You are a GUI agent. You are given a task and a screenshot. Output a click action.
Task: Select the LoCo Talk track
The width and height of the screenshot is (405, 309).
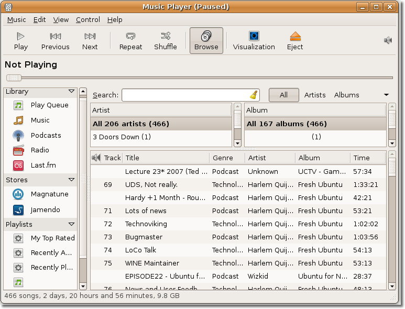click(x=238, y=250)
